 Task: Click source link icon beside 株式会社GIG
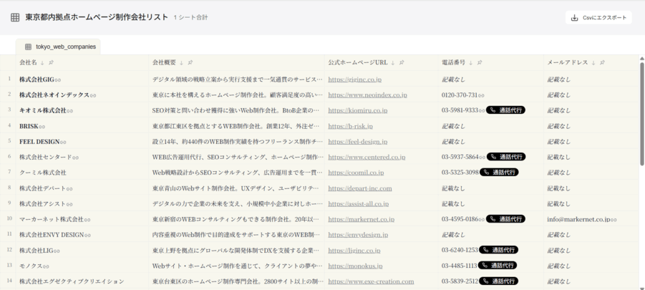pos(57,80)
